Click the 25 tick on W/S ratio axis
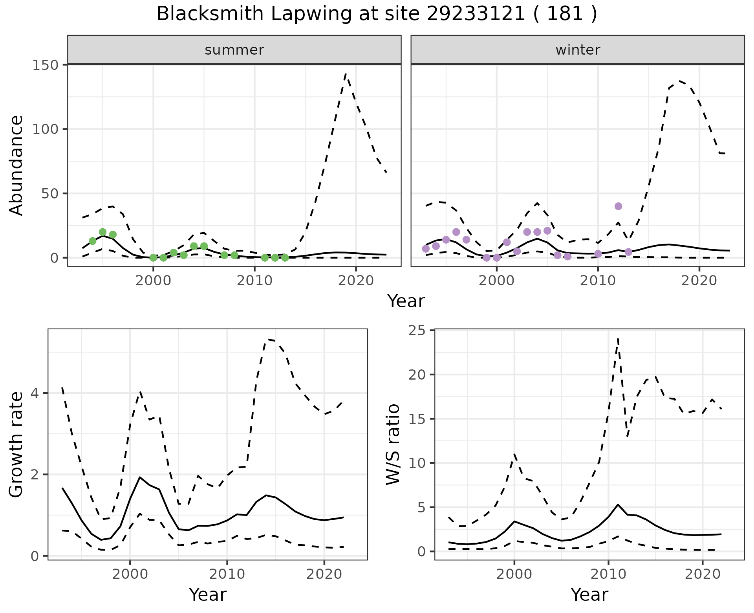This screenshot has height=613, width=754. [x=417, y=331]
